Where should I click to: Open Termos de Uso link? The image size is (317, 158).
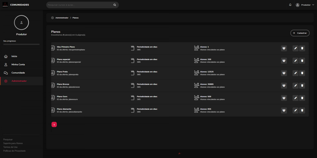coord(10,147)
